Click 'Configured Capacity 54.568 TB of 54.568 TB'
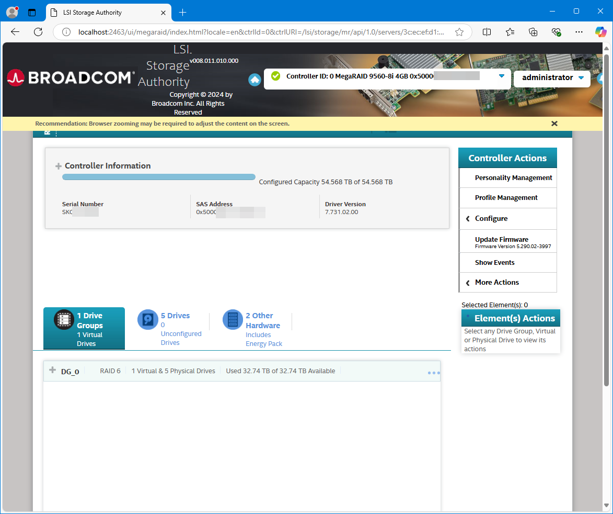Viewport: 613px width, 514px height. coord(326,182)
